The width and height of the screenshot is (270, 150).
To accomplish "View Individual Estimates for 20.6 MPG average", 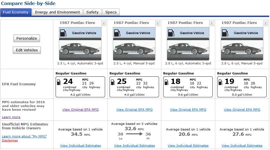I will 188,146.
